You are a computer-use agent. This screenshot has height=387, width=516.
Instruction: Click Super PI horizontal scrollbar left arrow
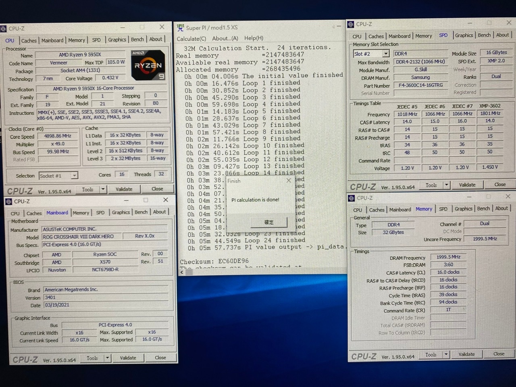182,272
